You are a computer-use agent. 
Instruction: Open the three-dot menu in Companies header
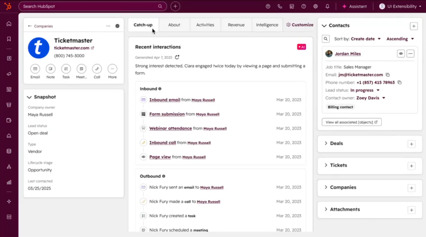coord(108,26)
